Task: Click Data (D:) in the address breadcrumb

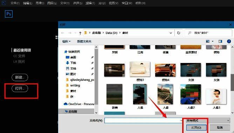Action: 111,33
